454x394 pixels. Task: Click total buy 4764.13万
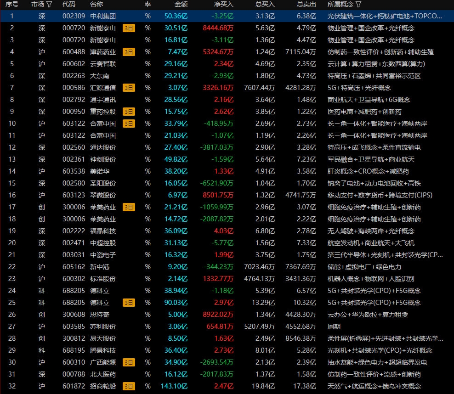[x=260, y=279]
